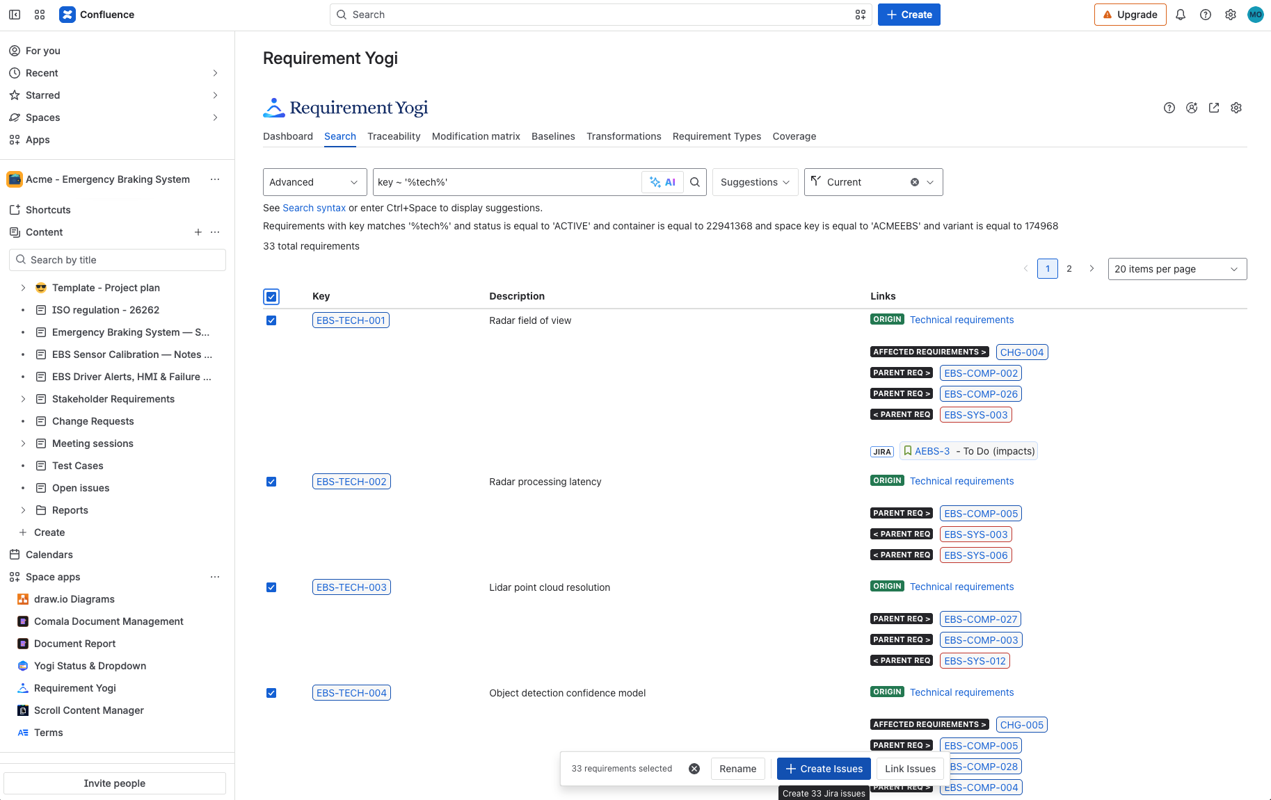Click the key ~ '%tech%' query field
1271x800 pixels.
[x=508, y=182]
